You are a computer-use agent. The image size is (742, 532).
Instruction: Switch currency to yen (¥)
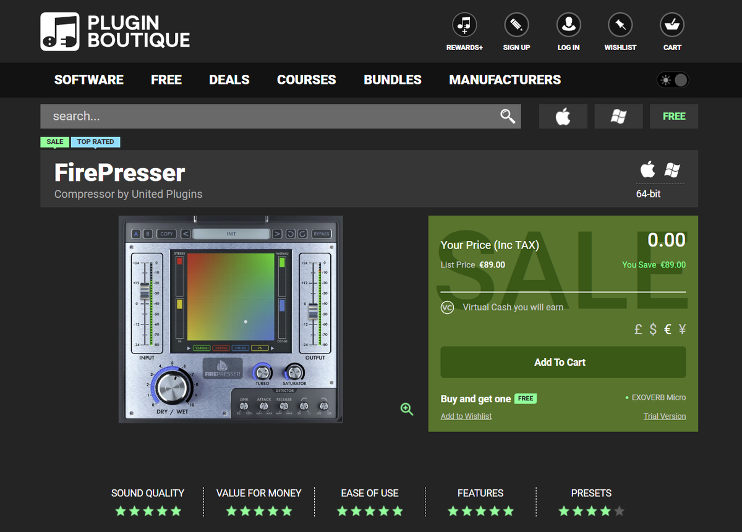(682, 329)
